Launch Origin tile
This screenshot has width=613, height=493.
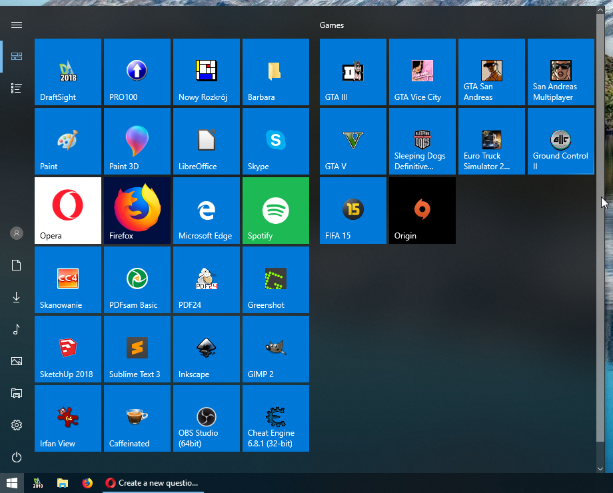pos(422,211)
